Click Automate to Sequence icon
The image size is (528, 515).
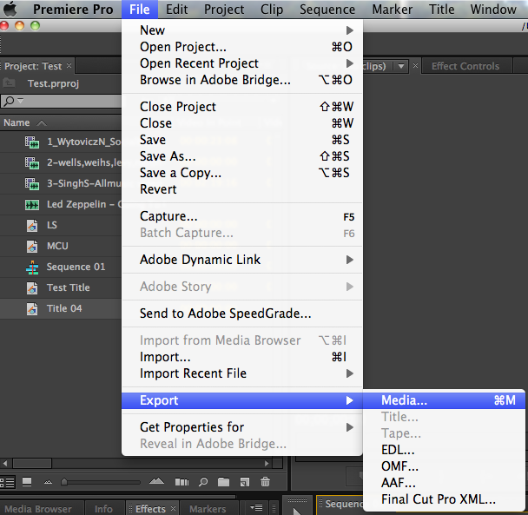(x=181, y=482)
